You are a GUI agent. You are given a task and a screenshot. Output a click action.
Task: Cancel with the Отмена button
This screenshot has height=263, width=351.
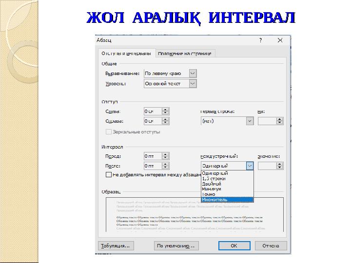[271, 246]
